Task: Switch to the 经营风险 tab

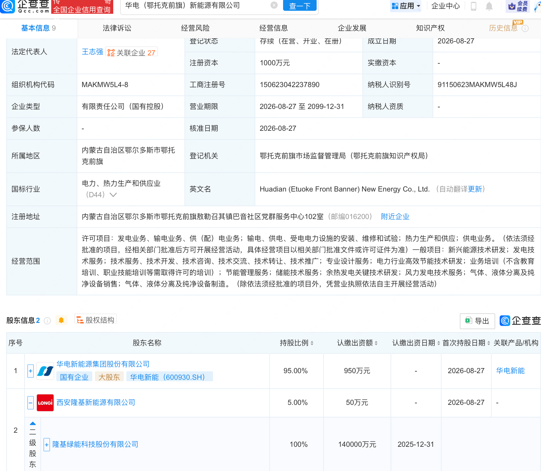Action: (x=195, y=28)
